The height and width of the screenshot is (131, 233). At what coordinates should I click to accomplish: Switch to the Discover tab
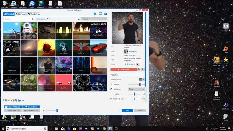(x=21, y=14)
